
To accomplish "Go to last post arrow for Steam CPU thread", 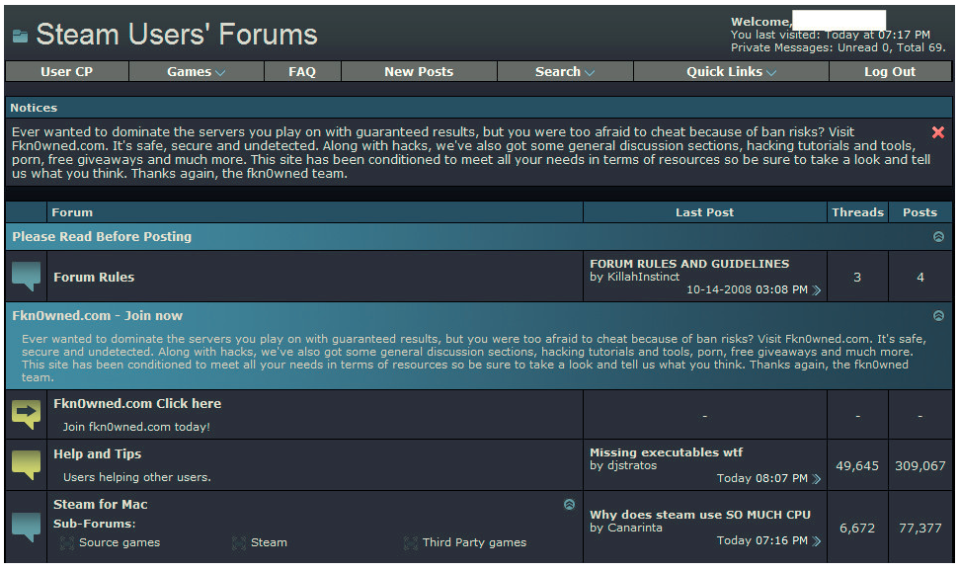I will pyautogui.click(x=817, y=541).
